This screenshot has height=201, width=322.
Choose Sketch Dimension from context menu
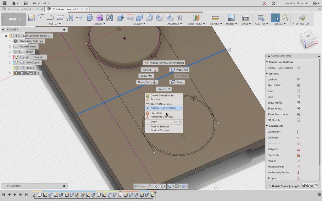161,104
